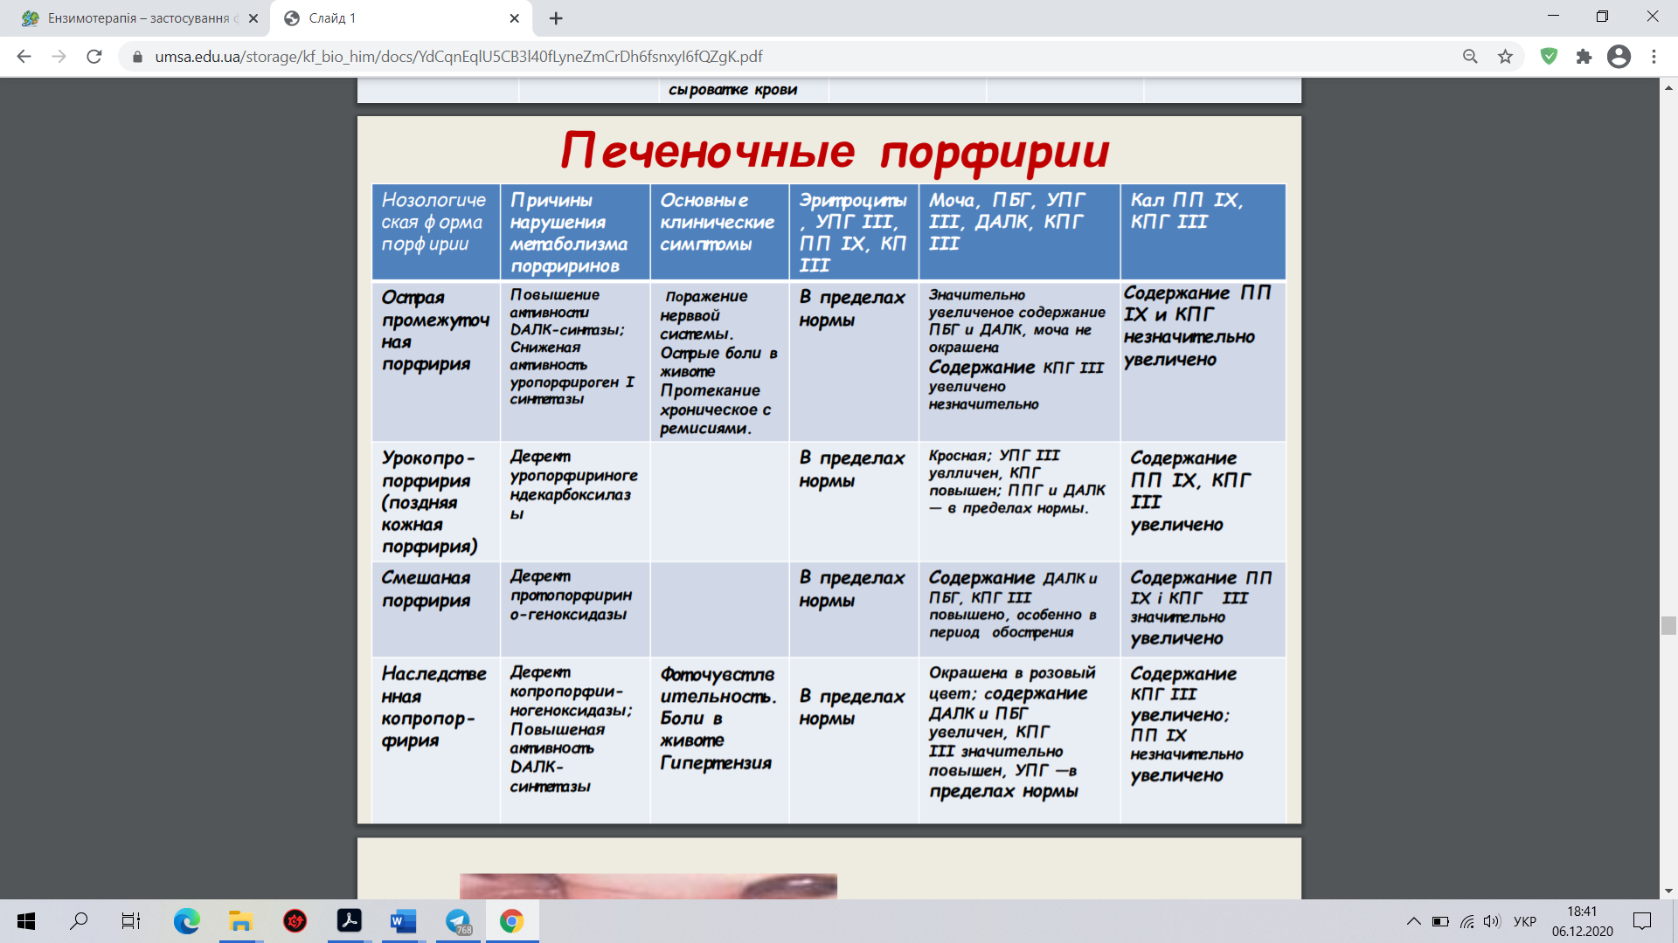Click the face photo thumbnail below
The image size is (1678, 943).
(648, 885)
